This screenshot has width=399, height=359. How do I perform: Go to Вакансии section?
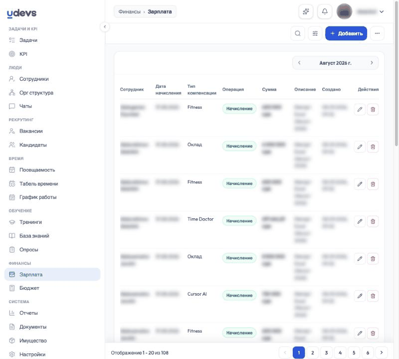point(31,131)
